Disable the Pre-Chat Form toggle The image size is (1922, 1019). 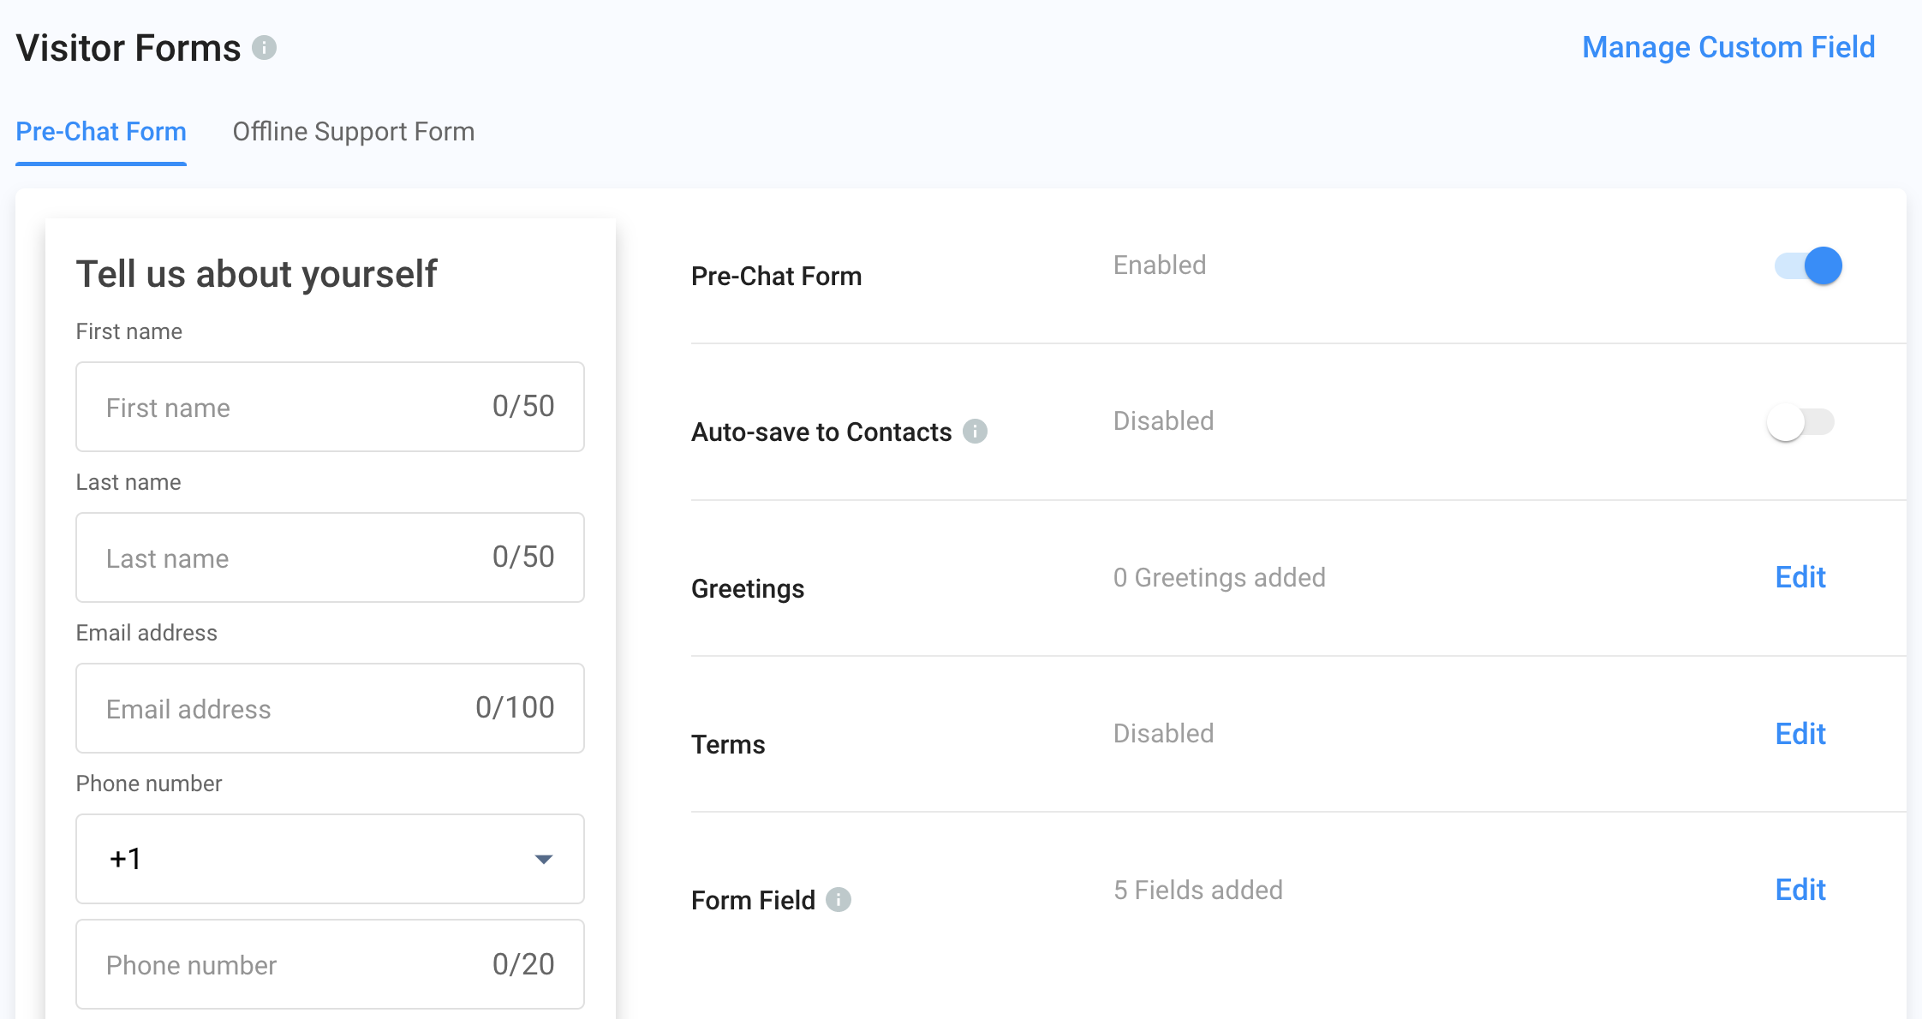1808,265
